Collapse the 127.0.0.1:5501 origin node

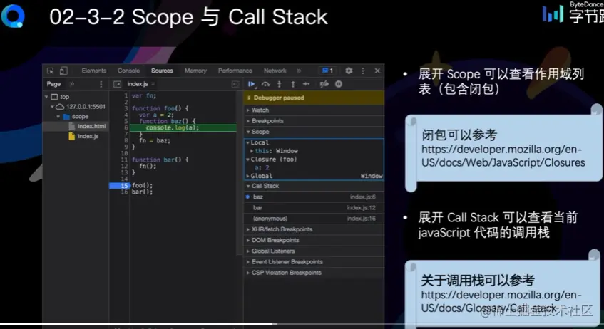[x=52, y=107]
